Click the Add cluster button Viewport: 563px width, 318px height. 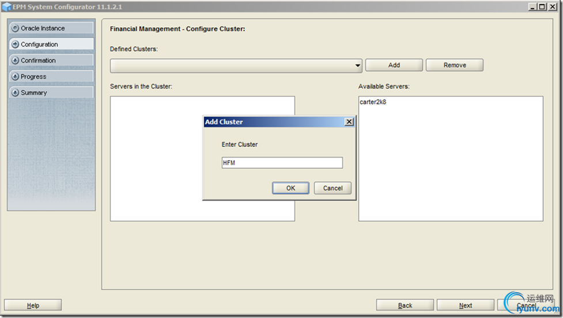(x=394, y=65)
